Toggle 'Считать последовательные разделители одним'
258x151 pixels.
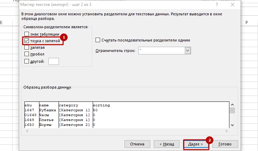[x=98, y=40]
